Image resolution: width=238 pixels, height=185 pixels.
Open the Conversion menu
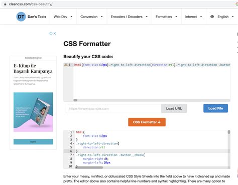pyautogui.click(x=89, y=17)
